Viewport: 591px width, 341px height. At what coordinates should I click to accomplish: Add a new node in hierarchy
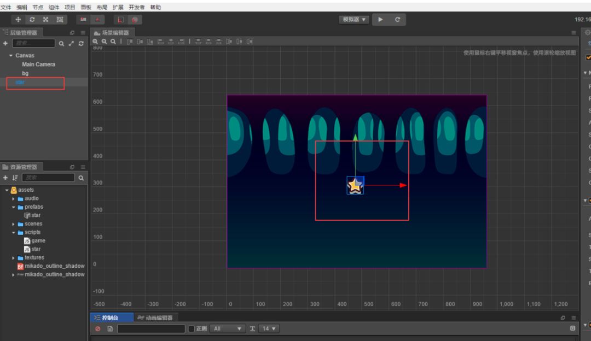click(5, 43)
